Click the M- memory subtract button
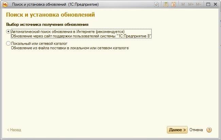The width and height of the screenshot is (221, 140). point(198,5)
